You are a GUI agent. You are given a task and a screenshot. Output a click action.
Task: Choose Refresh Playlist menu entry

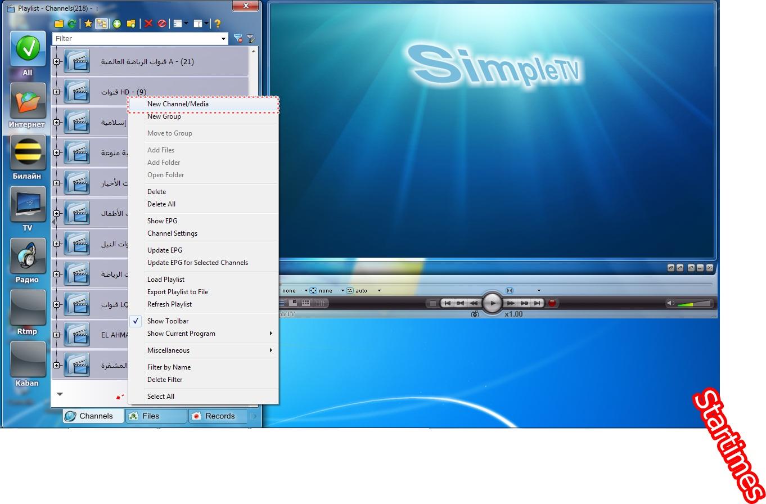(204, 304)
